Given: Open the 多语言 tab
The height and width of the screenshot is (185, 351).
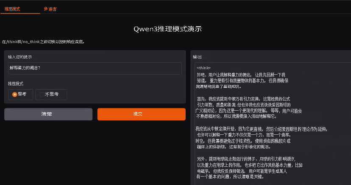Looking at the screenshot, I should 50,9.
